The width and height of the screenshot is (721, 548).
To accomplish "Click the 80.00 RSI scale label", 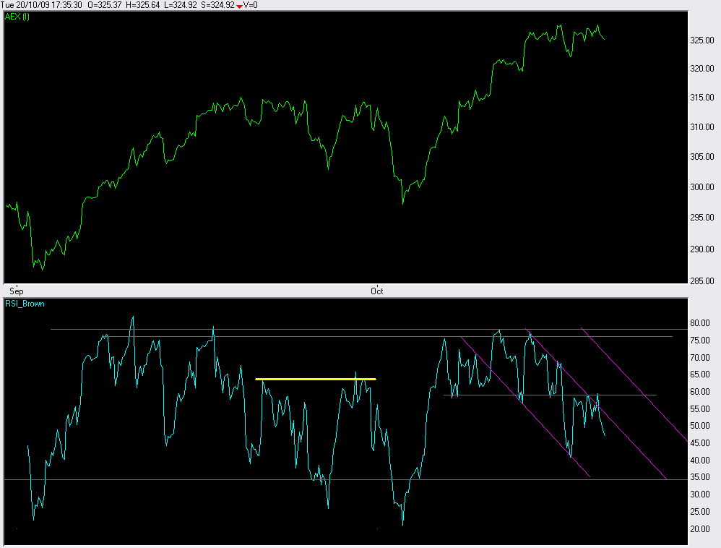I will tap(699, 323).
